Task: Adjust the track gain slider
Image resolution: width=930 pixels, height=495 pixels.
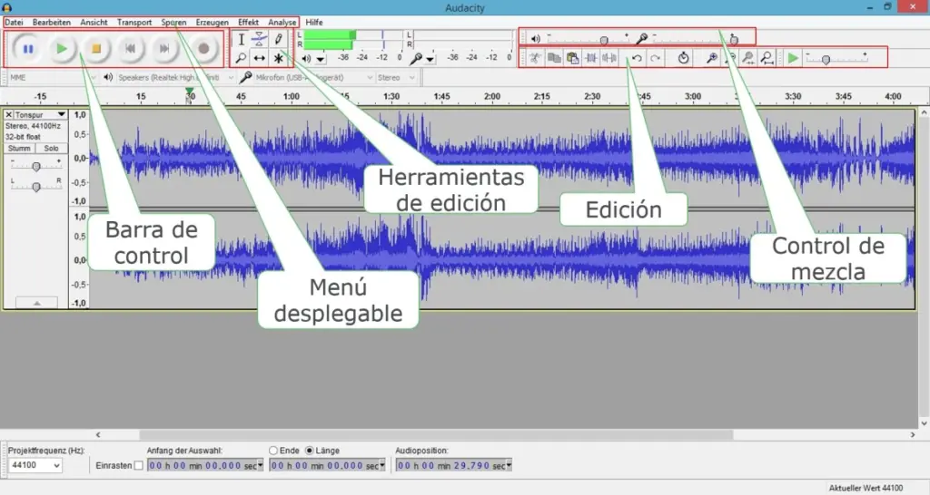Action: [36, 167]
